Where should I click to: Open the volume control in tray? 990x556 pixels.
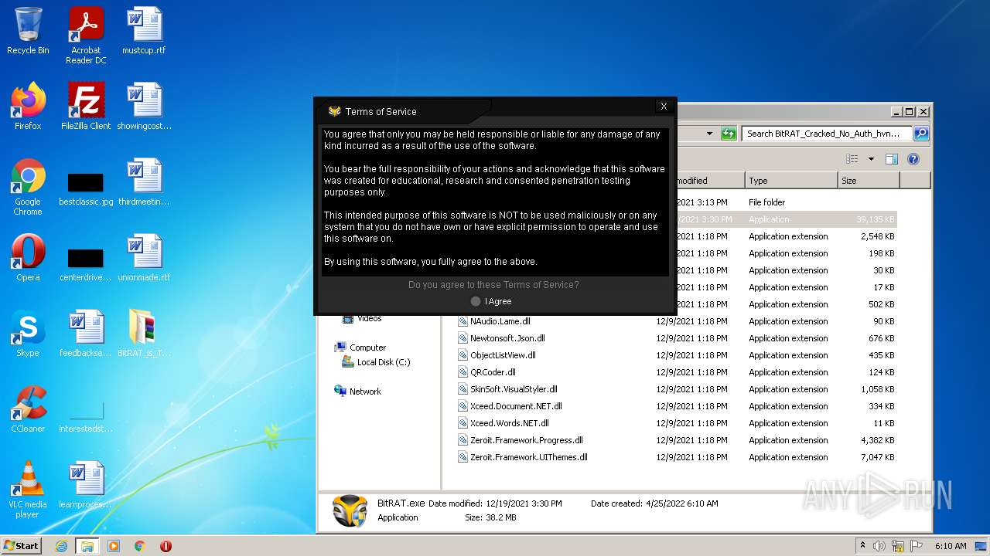click(x=879, y=546)
